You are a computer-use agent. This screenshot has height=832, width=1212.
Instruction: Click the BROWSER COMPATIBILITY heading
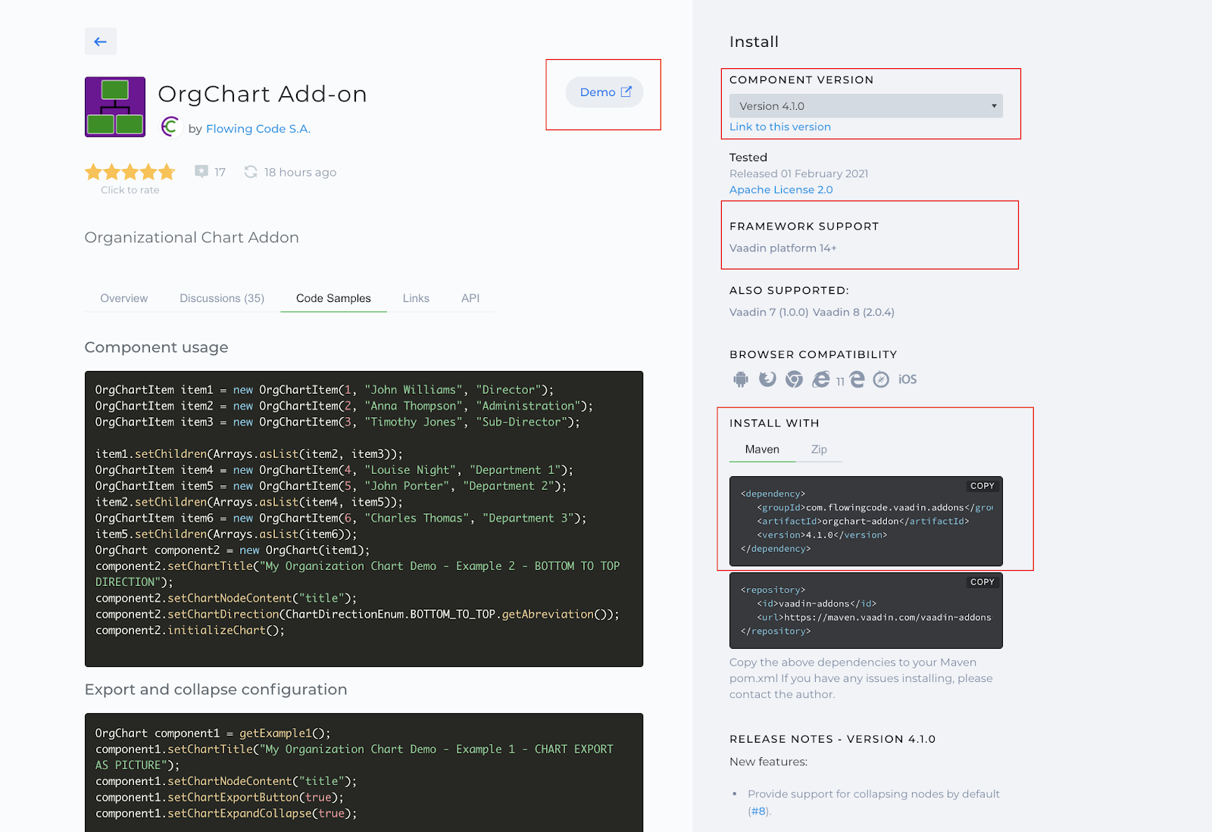click(x=814, y=354)
